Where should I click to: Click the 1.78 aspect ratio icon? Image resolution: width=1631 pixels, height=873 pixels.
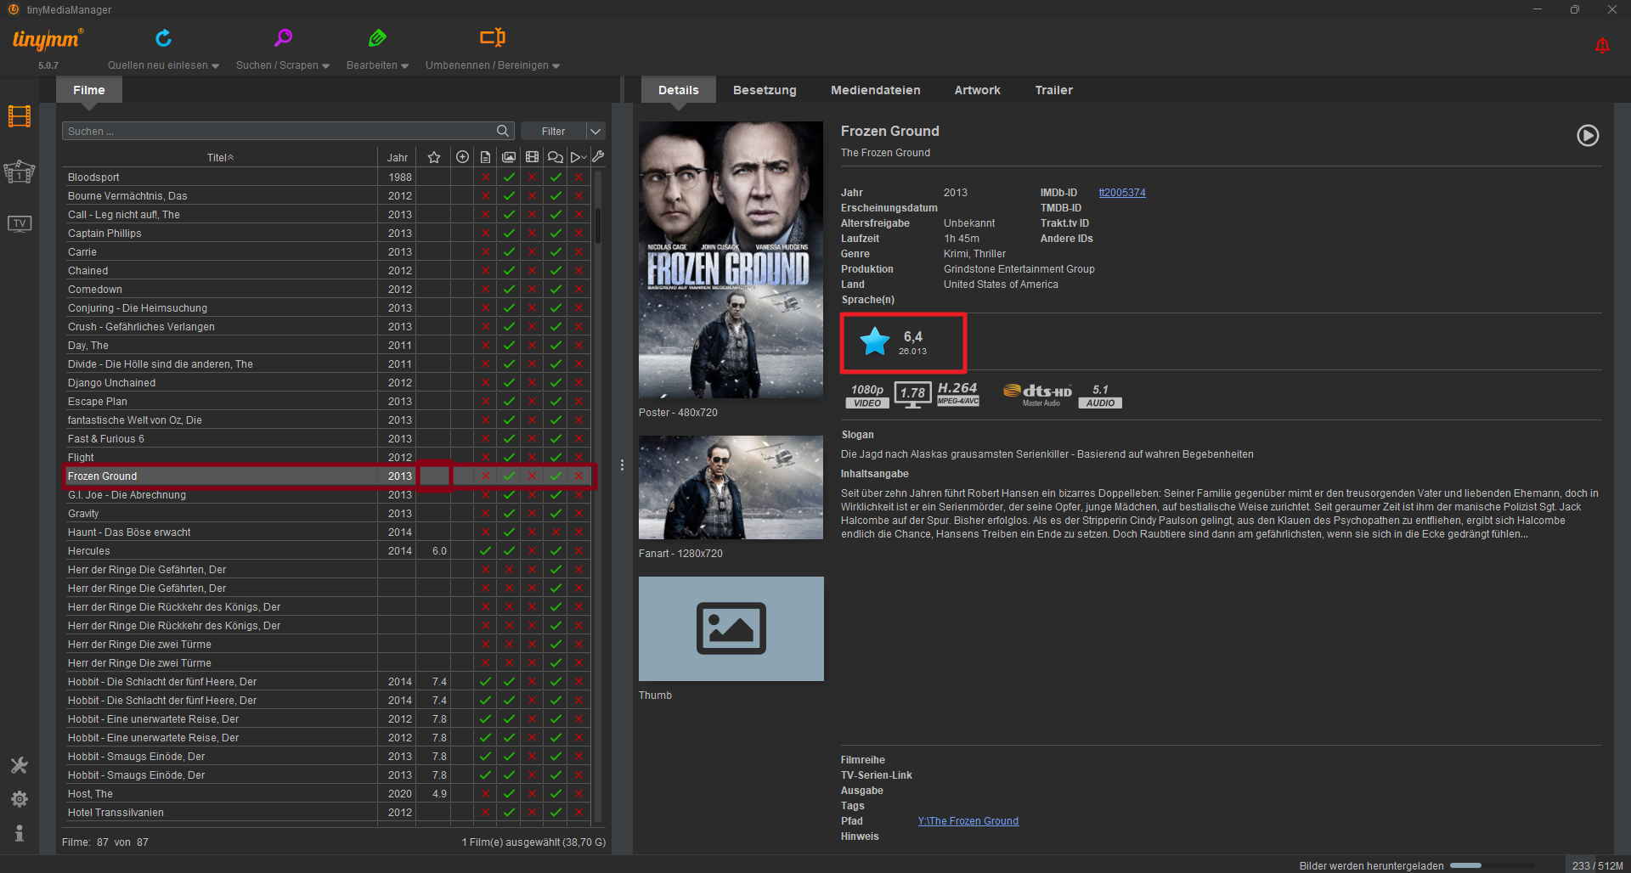912,395
